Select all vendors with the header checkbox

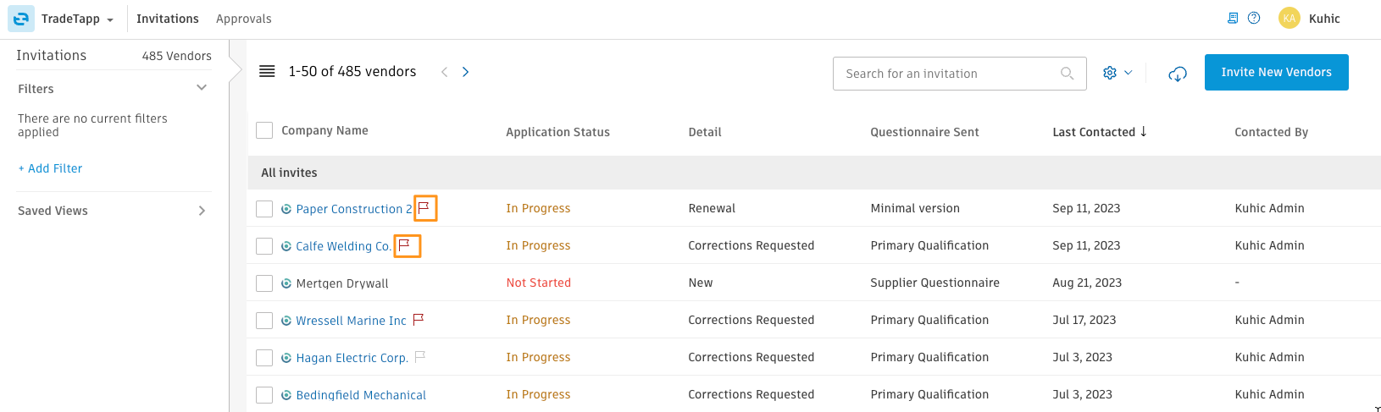click(264, 130)
